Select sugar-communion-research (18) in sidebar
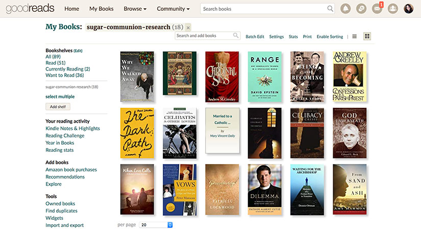The width and height of the screenshot is (421, 230). click(x=71, y=87)
